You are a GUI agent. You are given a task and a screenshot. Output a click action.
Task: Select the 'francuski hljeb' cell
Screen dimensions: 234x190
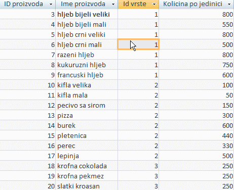(x=87, y=75)
